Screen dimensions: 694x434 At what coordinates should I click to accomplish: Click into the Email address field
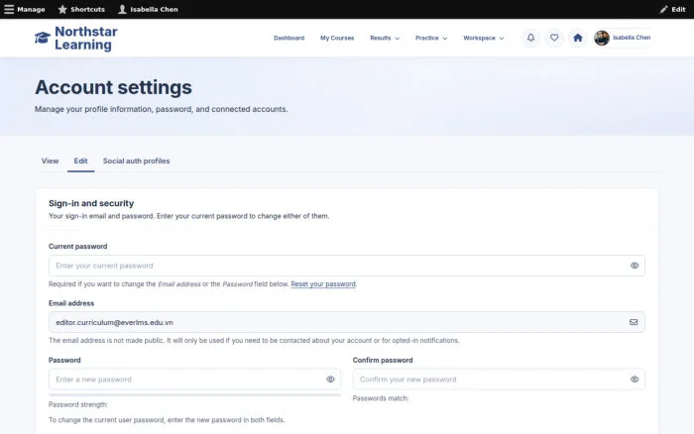pyautogui.click(x=347, y=322)
